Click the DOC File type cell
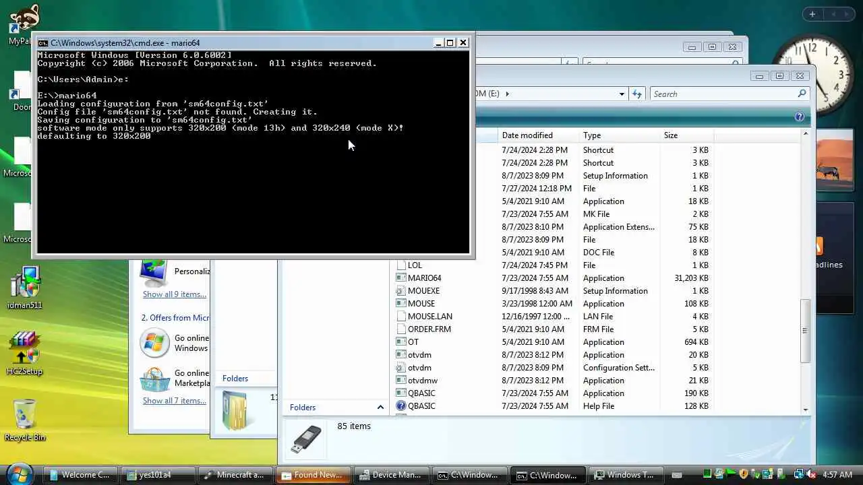 point(599,252)
